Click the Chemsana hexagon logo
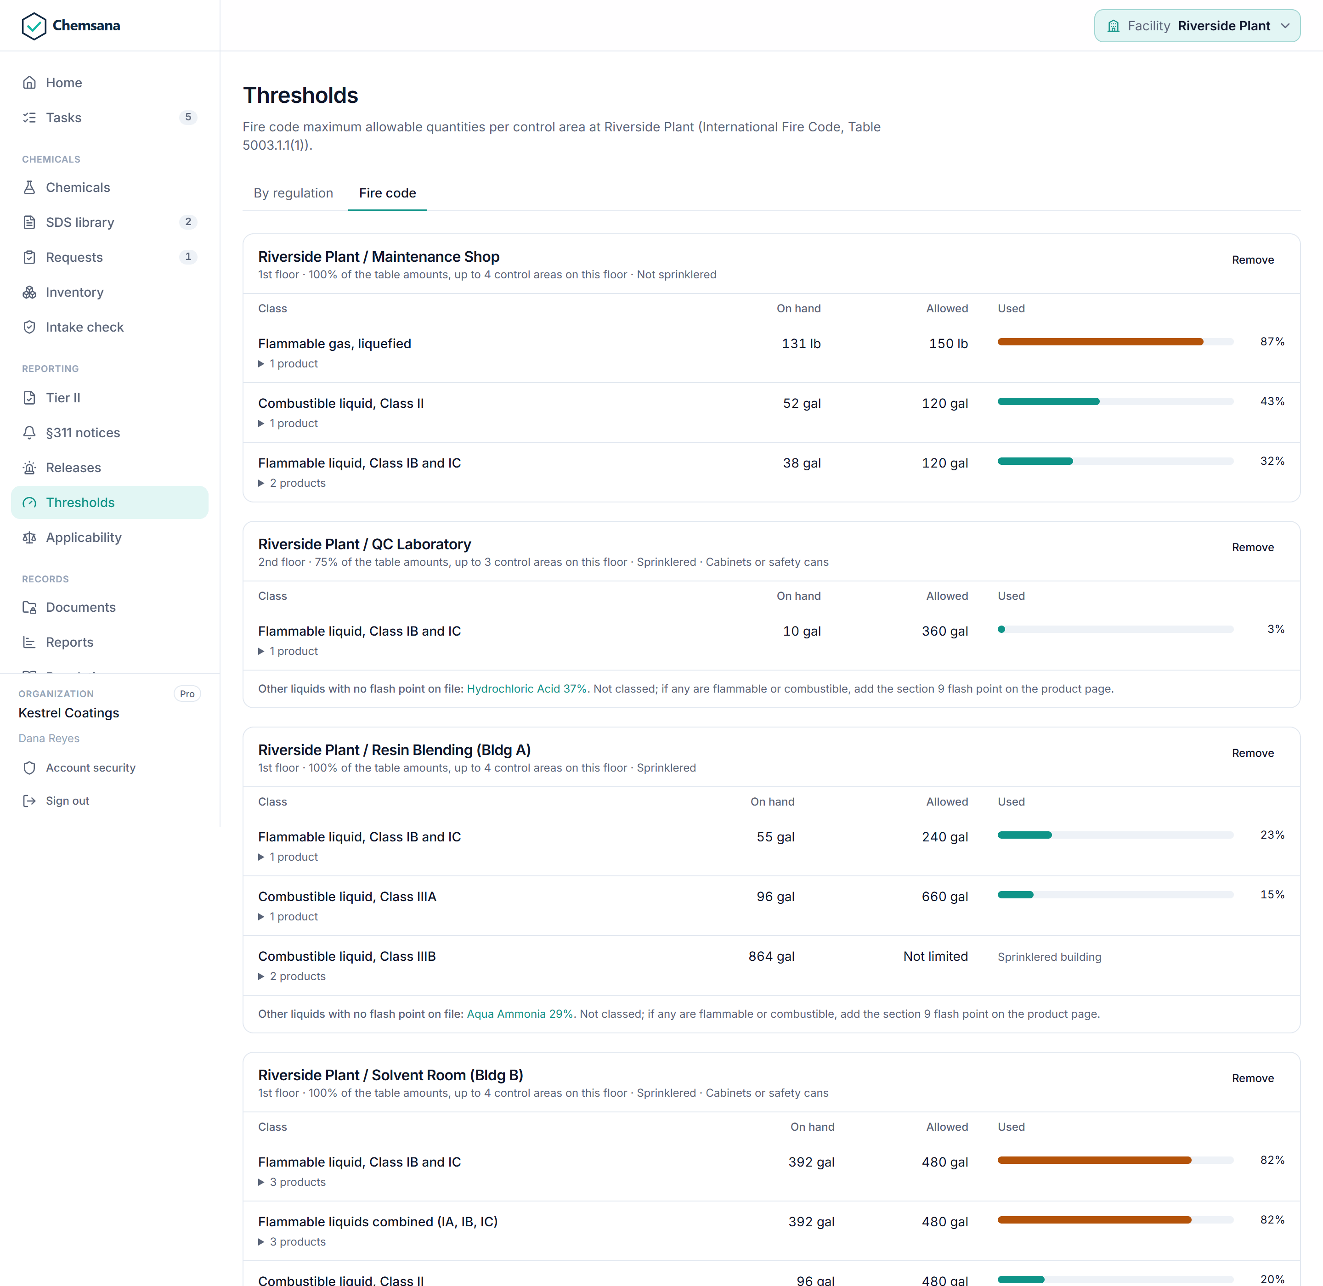Viewport: 1323px width, 1286px height. coord(34,26)
